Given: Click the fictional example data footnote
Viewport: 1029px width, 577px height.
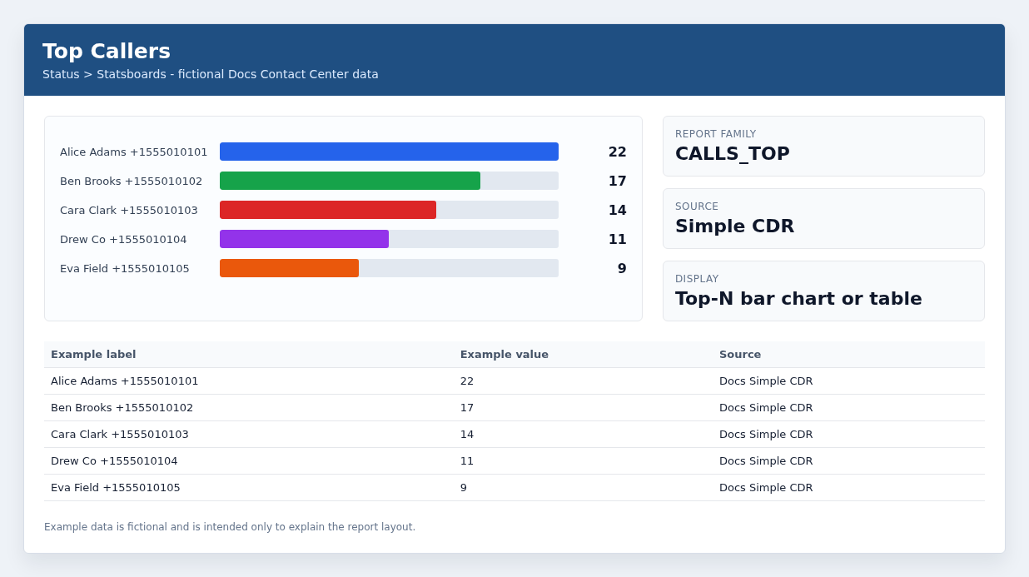Looking at the screenshot, I should (230, 527).
